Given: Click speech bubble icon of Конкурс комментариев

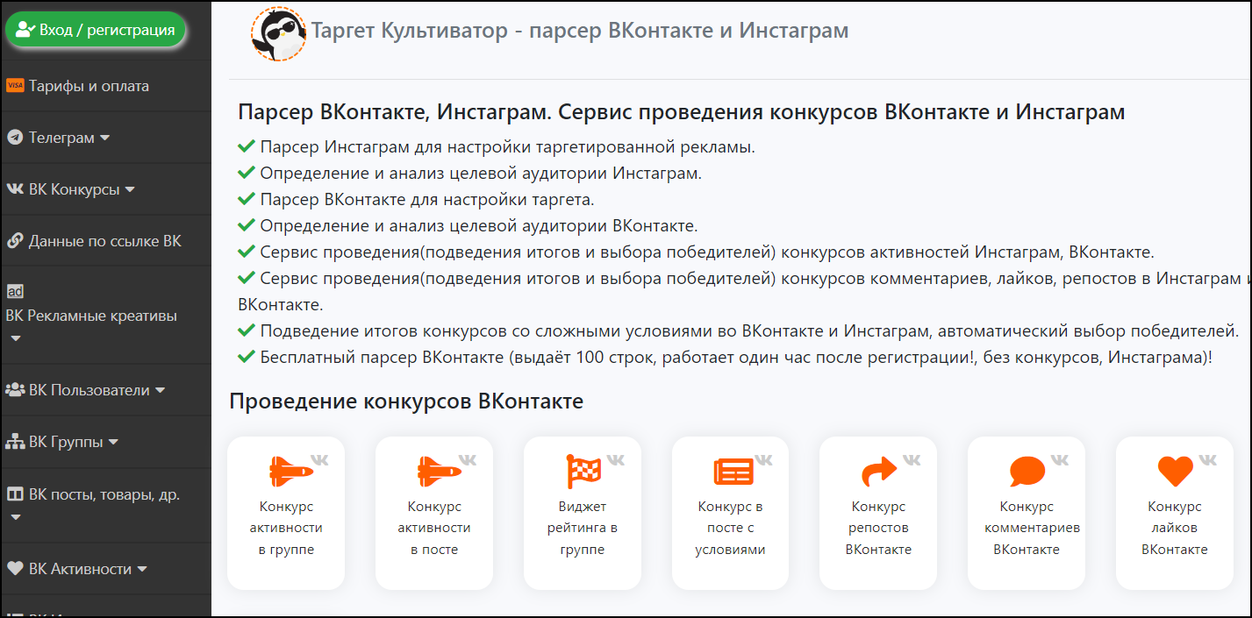Looking at the screenshot, I should point(1027,472).
